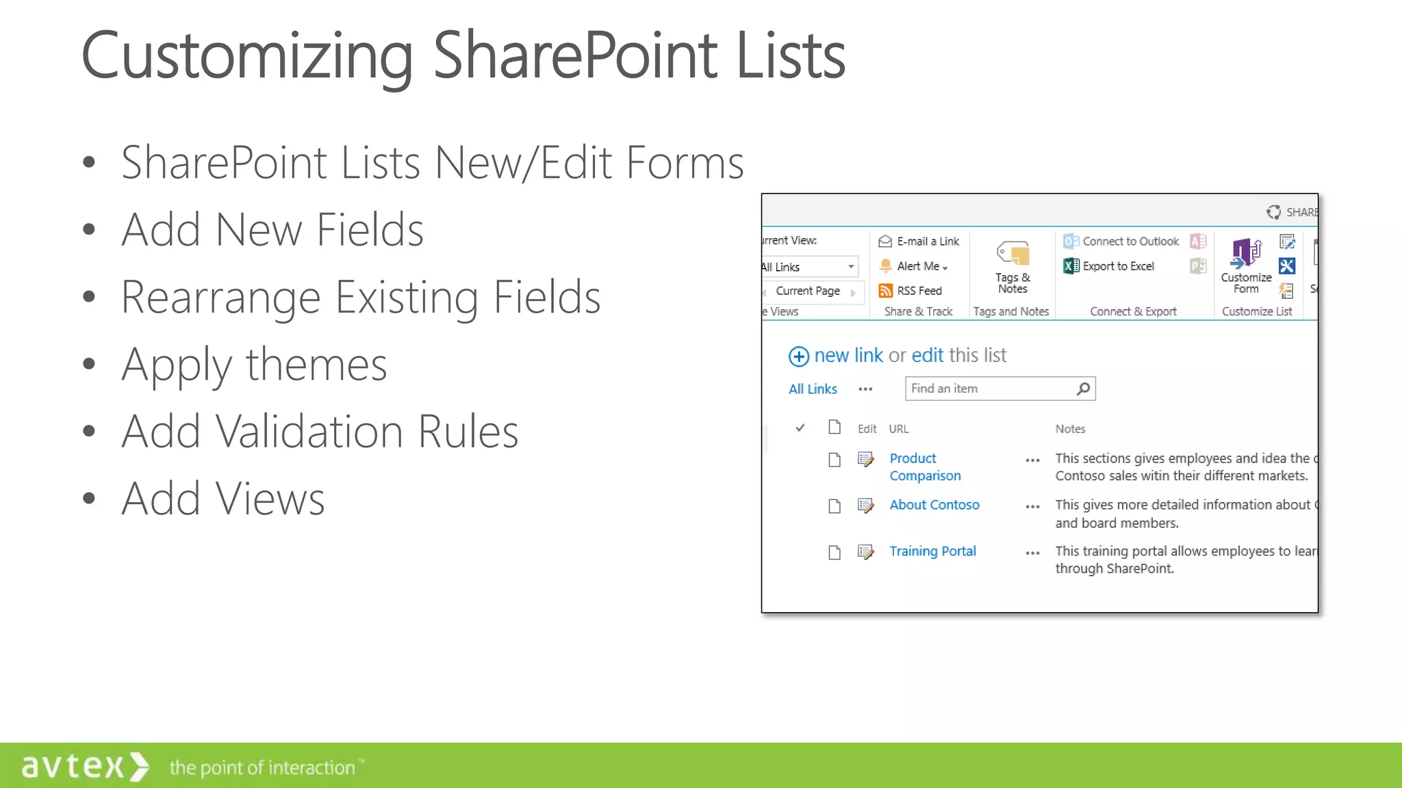Screen dimensions: 1402x788
Task: Open the Training Portal link
Action: coord(932,551)
